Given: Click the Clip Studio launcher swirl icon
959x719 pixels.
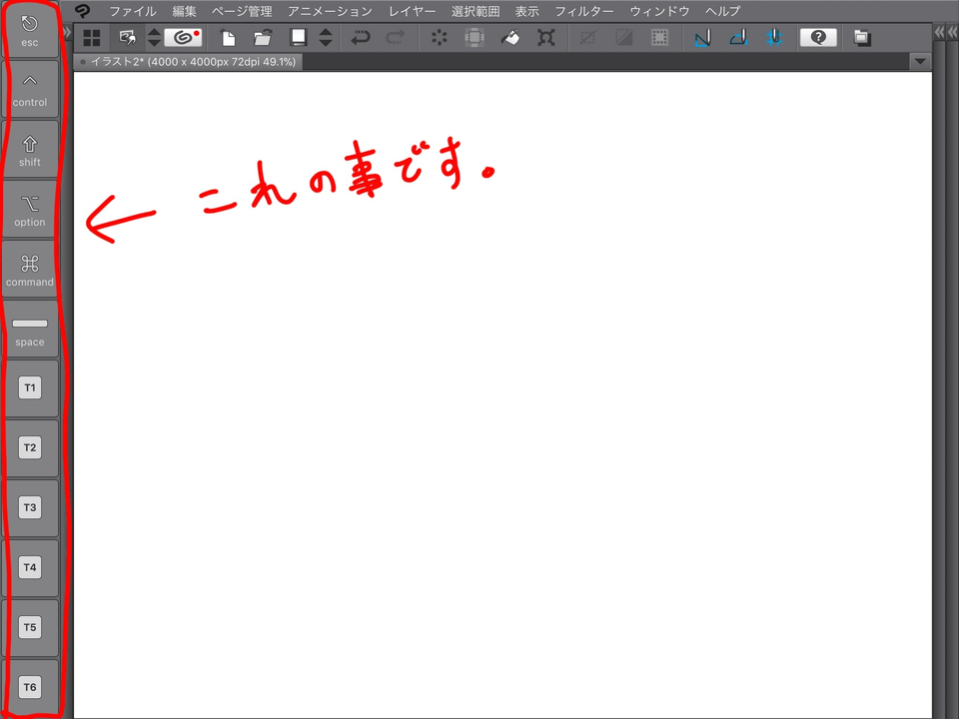Looking at the screenshot, I should point(183,38).
